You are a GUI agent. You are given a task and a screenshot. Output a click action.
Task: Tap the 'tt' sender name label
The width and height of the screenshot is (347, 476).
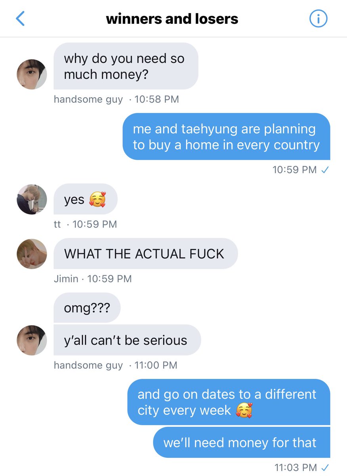[x=57, y=224]
